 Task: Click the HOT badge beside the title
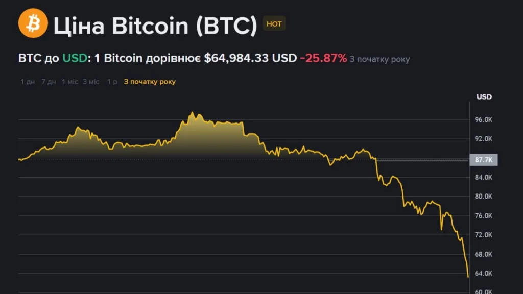tap(274, 24)
